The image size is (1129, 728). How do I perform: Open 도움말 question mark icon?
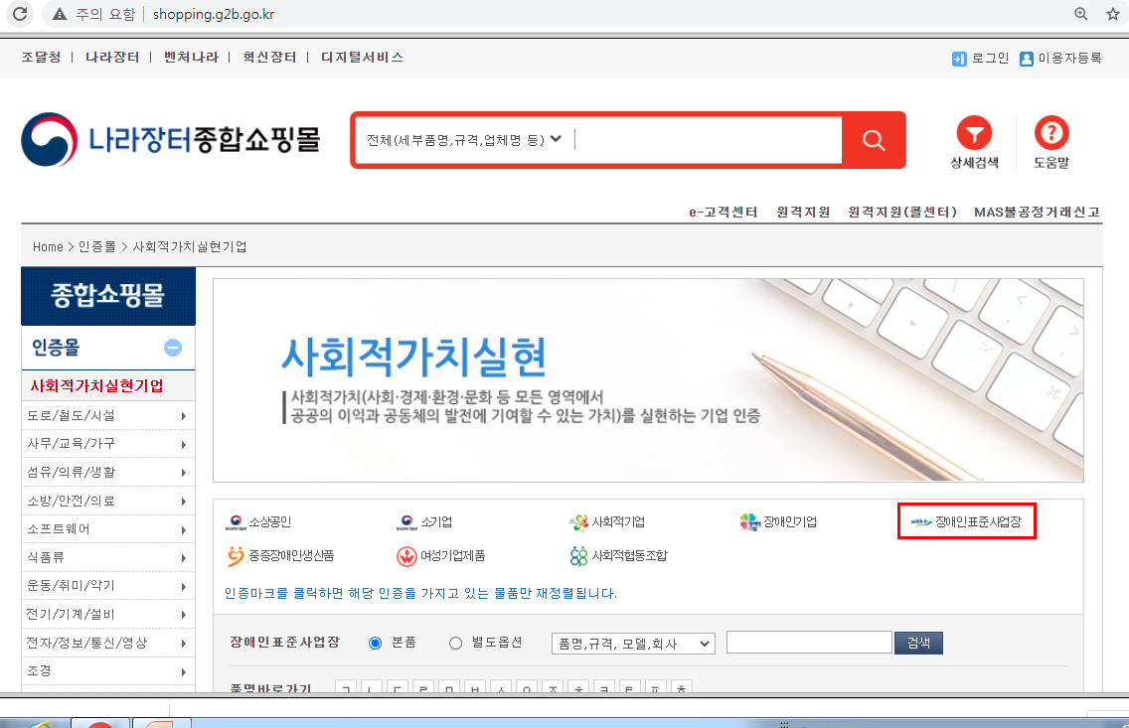point(1051,133)
